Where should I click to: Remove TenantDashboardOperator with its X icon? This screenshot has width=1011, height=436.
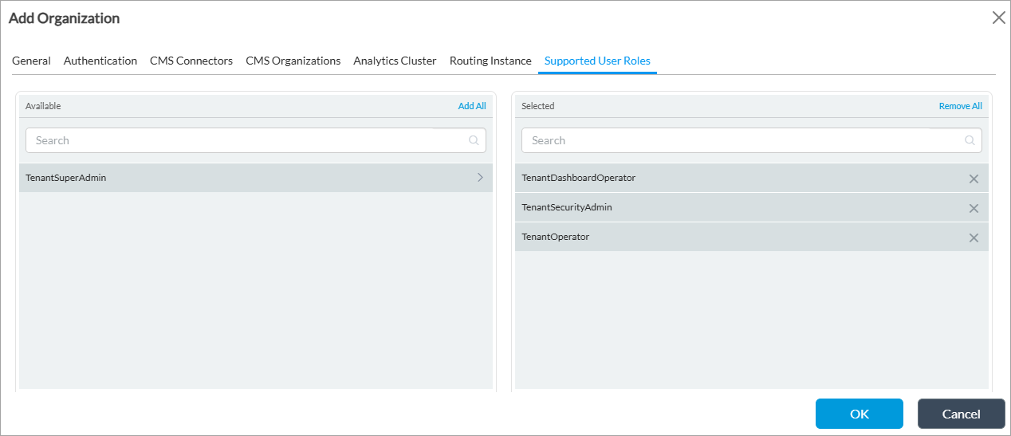point(974,179)
